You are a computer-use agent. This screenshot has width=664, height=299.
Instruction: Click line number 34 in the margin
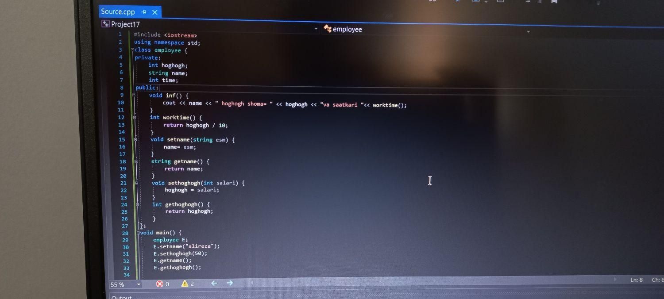[127, 275]
